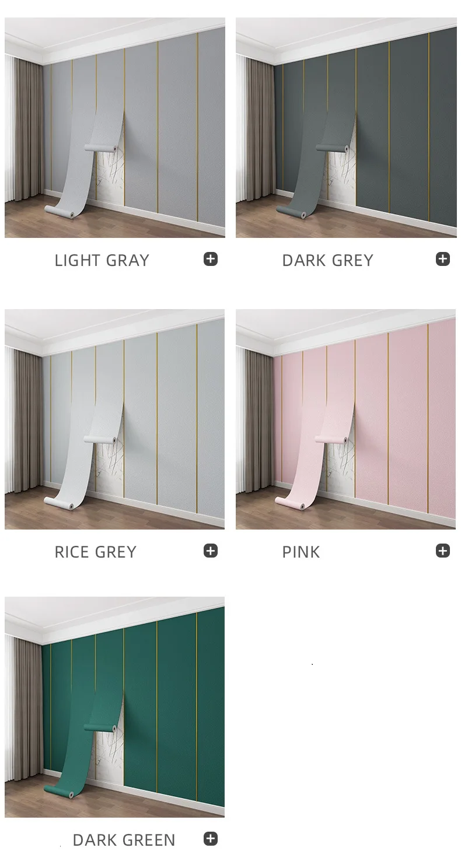Tap the plus icon next to RICE GREY
The image size is (461, 862).
(211, 551)
